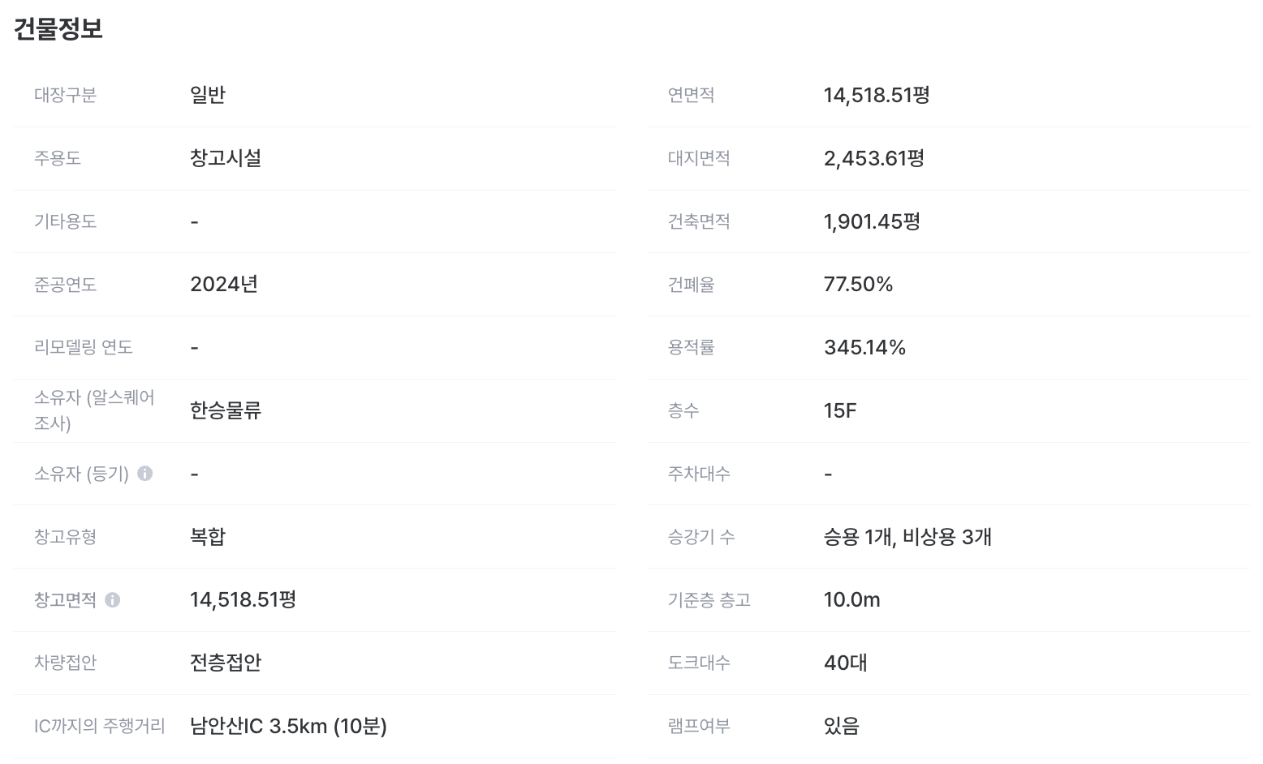Screen dimensions: 1263x764
Task: Click the 건물정보 section heading
Action: point(58,29)
